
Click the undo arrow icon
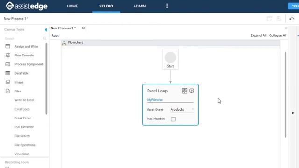292,19
